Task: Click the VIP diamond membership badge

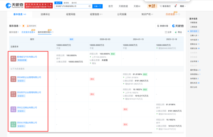Action: click(152, 6)
